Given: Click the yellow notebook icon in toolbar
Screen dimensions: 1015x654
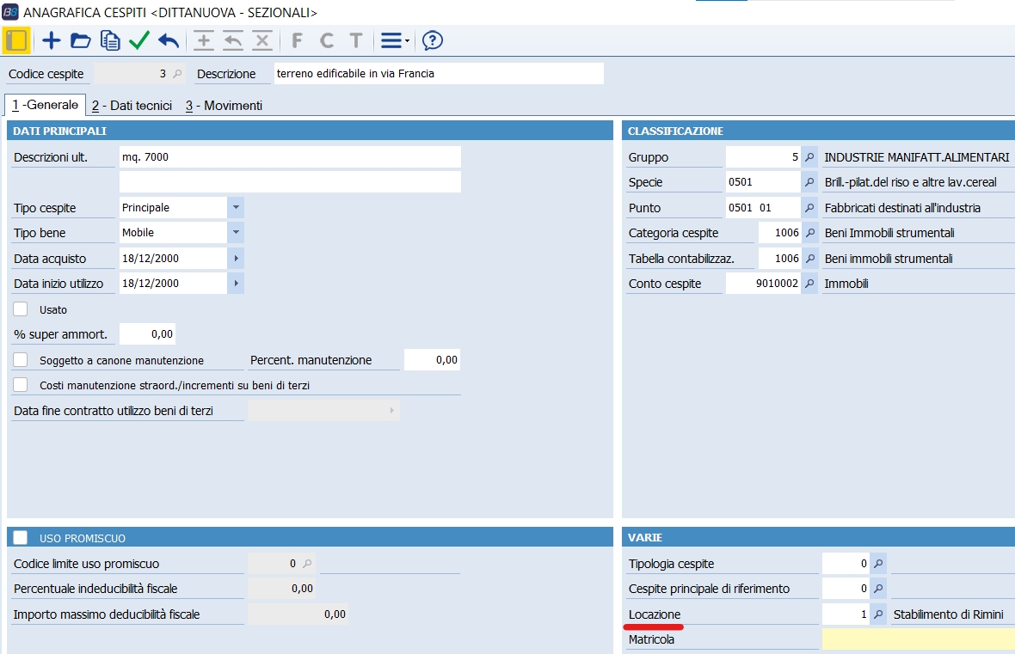Looking at the screenshot, I should coord(16,40).
